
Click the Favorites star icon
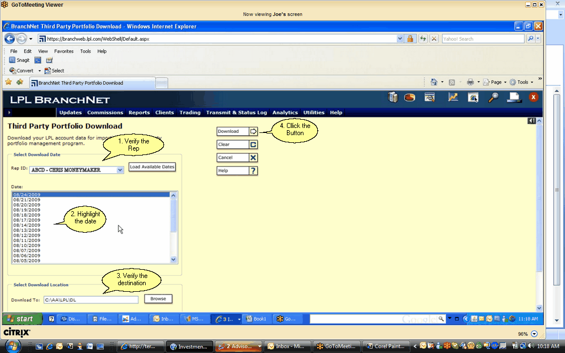pyautogui.click(x=8, y=82)
